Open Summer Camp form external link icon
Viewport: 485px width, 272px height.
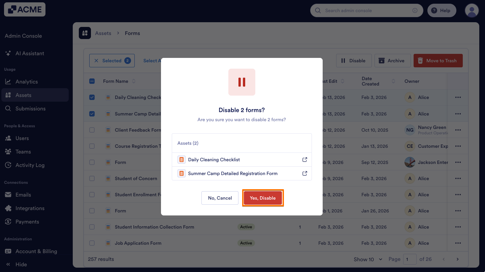305,173
